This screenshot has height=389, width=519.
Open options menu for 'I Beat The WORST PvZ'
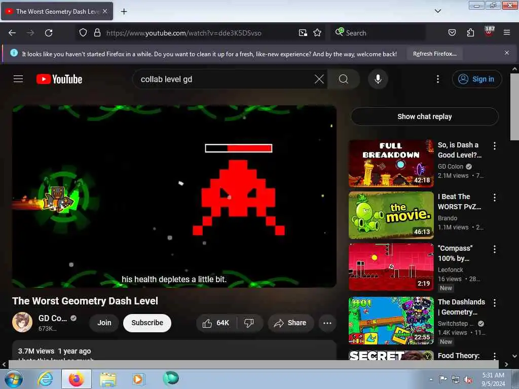(495, 198)
